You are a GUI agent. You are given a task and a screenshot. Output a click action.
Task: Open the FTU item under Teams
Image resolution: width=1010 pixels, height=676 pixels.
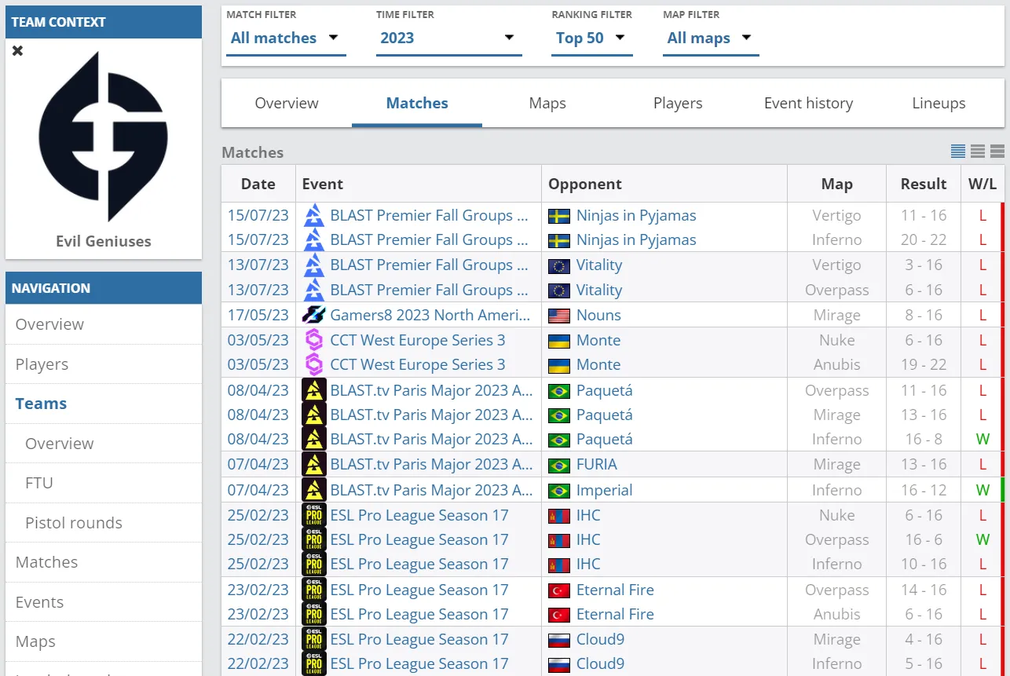pyautogui.click(x=104, y=483)
